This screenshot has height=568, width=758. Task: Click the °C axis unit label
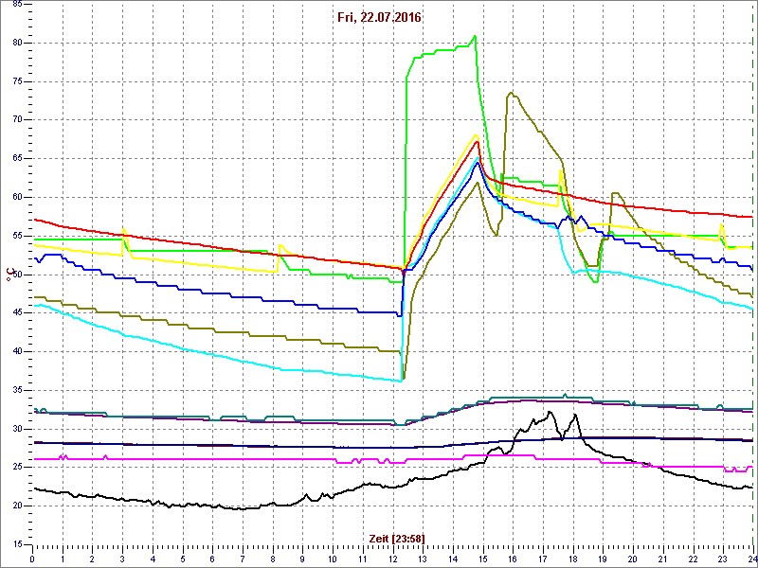[9, 275]
